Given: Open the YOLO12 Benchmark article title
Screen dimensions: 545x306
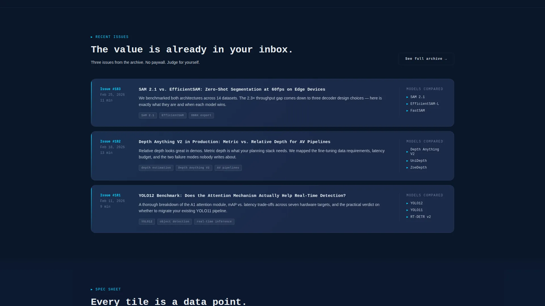Looking at the screenshot, I should click(x=242, y=196).
